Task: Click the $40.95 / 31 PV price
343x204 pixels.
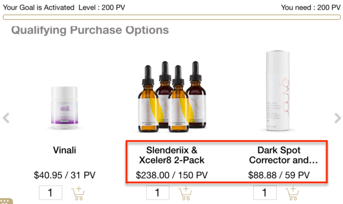Action: (64, 176)
